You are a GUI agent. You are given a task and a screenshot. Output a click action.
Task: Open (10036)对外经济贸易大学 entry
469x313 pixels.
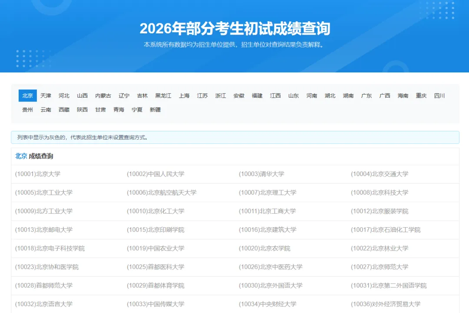tap(386, 304)
